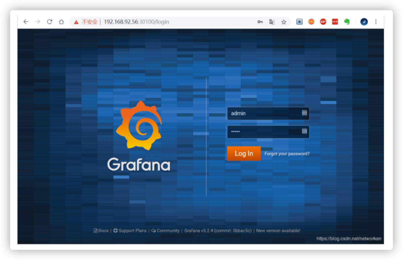Open the ABP ad blocker extension

point(323,22)
